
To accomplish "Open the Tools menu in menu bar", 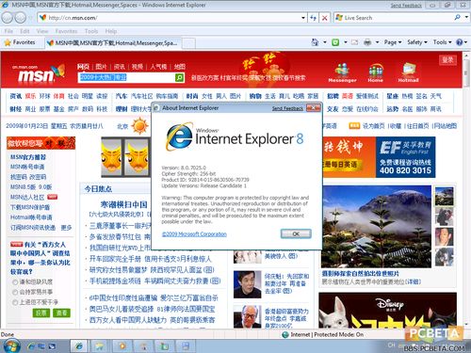I will (91, 31).
